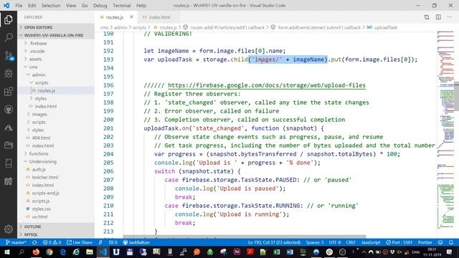The width and height of the screenshot is (459, 258).
Task: Click feedback smiley in status bar
Action: click(x=440, y=242)
